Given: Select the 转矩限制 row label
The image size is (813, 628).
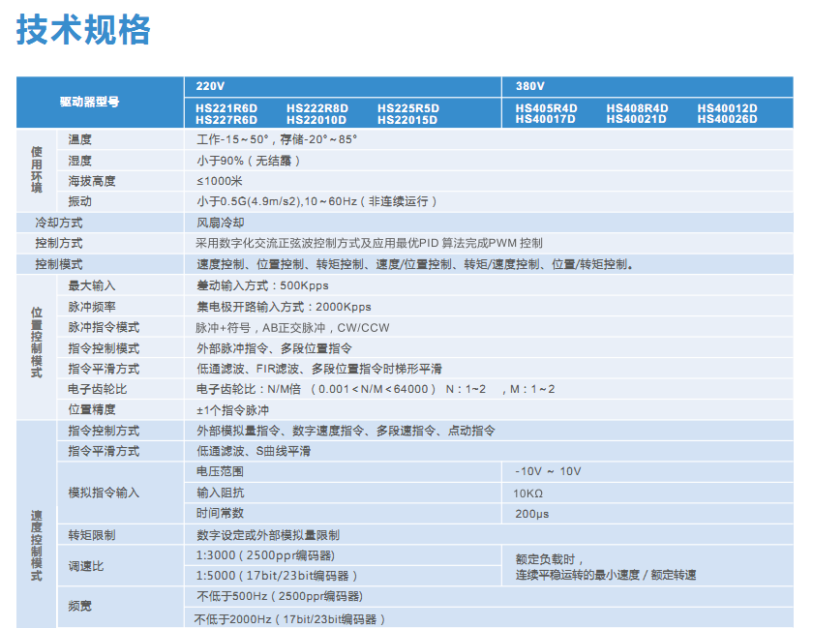Looking at the screenshot, I should click(91, 535).
